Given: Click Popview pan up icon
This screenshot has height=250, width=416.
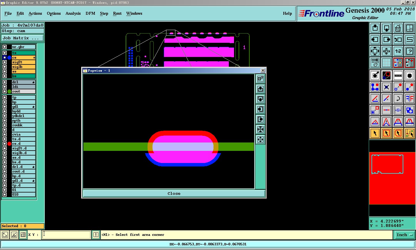Looking at the screenshot, I should [x=260, y=89].
